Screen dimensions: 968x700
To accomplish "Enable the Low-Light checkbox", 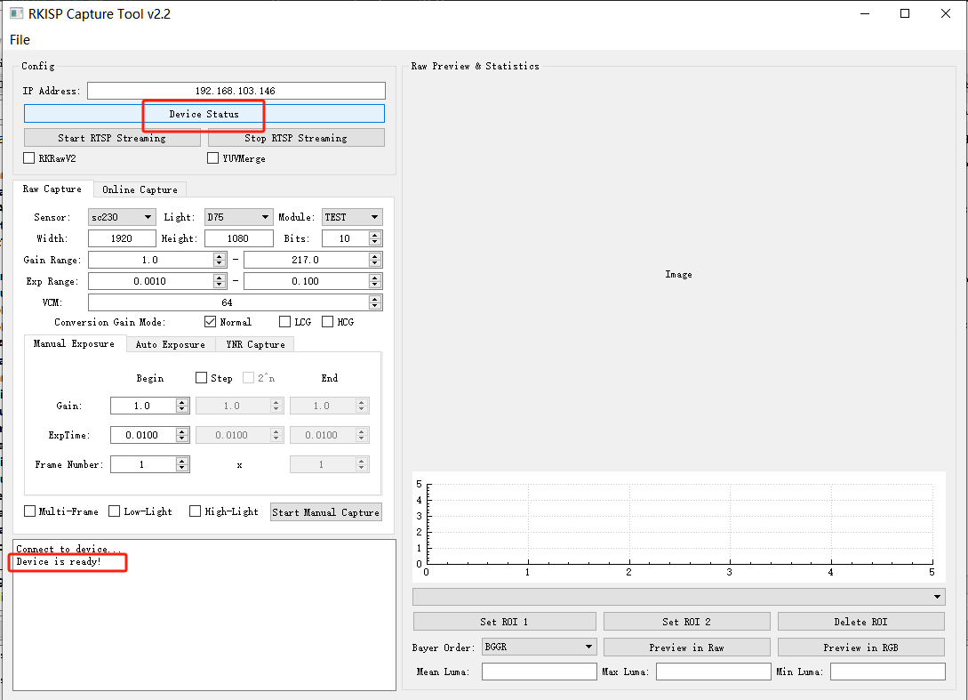I will coord(114,511).
